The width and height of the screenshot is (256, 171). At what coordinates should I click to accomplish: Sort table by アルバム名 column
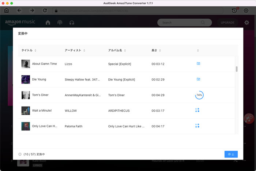(125, 51)
